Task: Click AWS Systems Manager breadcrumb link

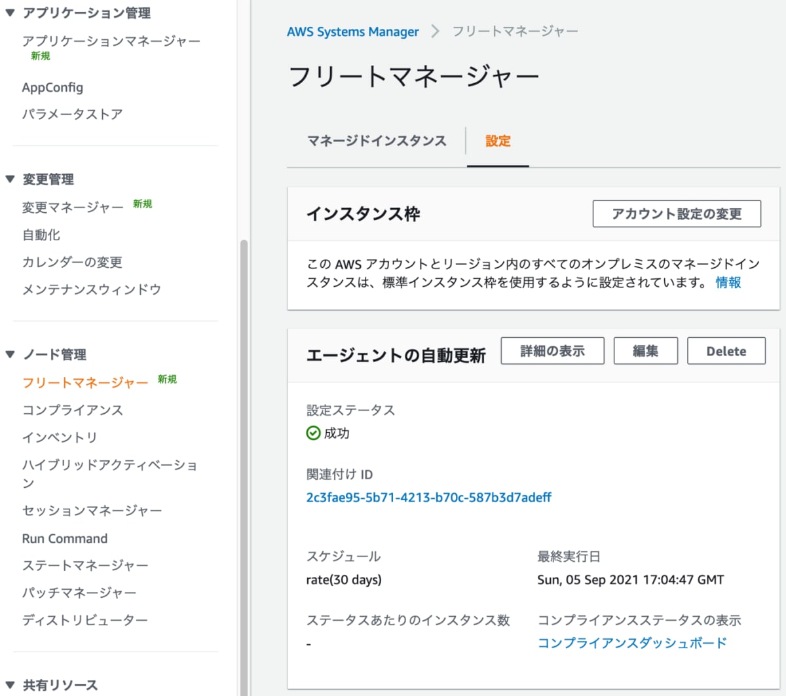Action: point(353,31)
